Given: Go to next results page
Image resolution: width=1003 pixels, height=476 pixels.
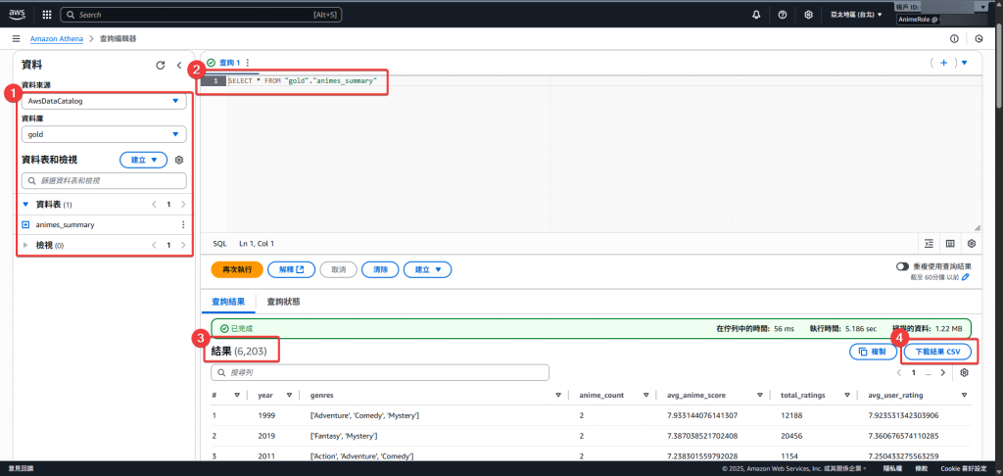Looking at the screenshot, I should tap(943, 372).
